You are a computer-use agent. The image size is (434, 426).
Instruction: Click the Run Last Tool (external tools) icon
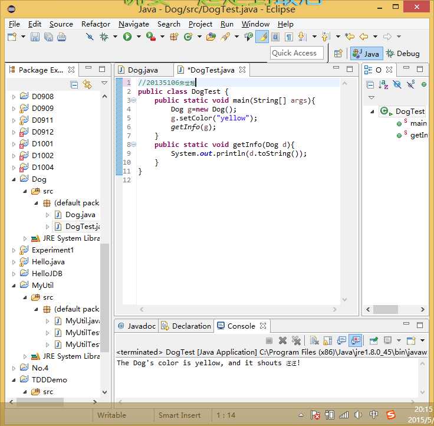click(151, 37)
